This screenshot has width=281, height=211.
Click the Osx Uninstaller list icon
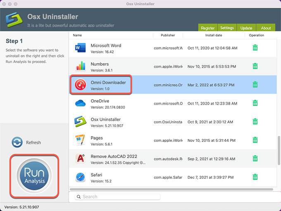click(80, 122)
